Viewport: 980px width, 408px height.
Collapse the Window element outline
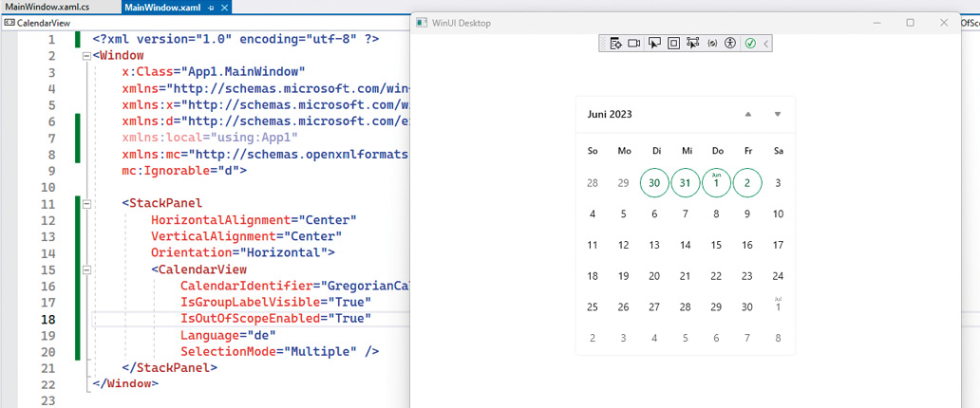pyautogui.click(x=86, y=56)
